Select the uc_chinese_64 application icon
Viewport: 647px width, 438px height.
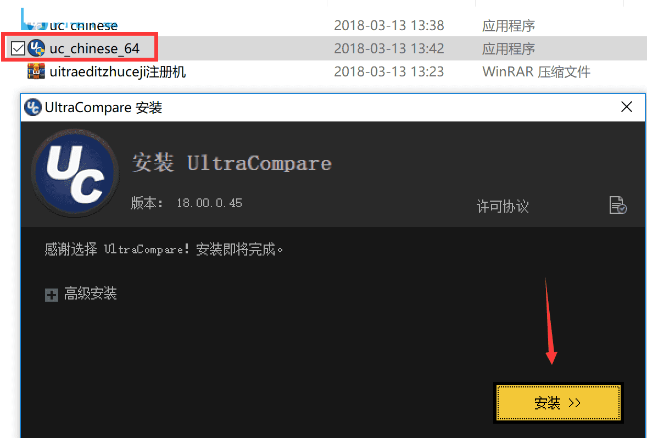click(36, 48)
